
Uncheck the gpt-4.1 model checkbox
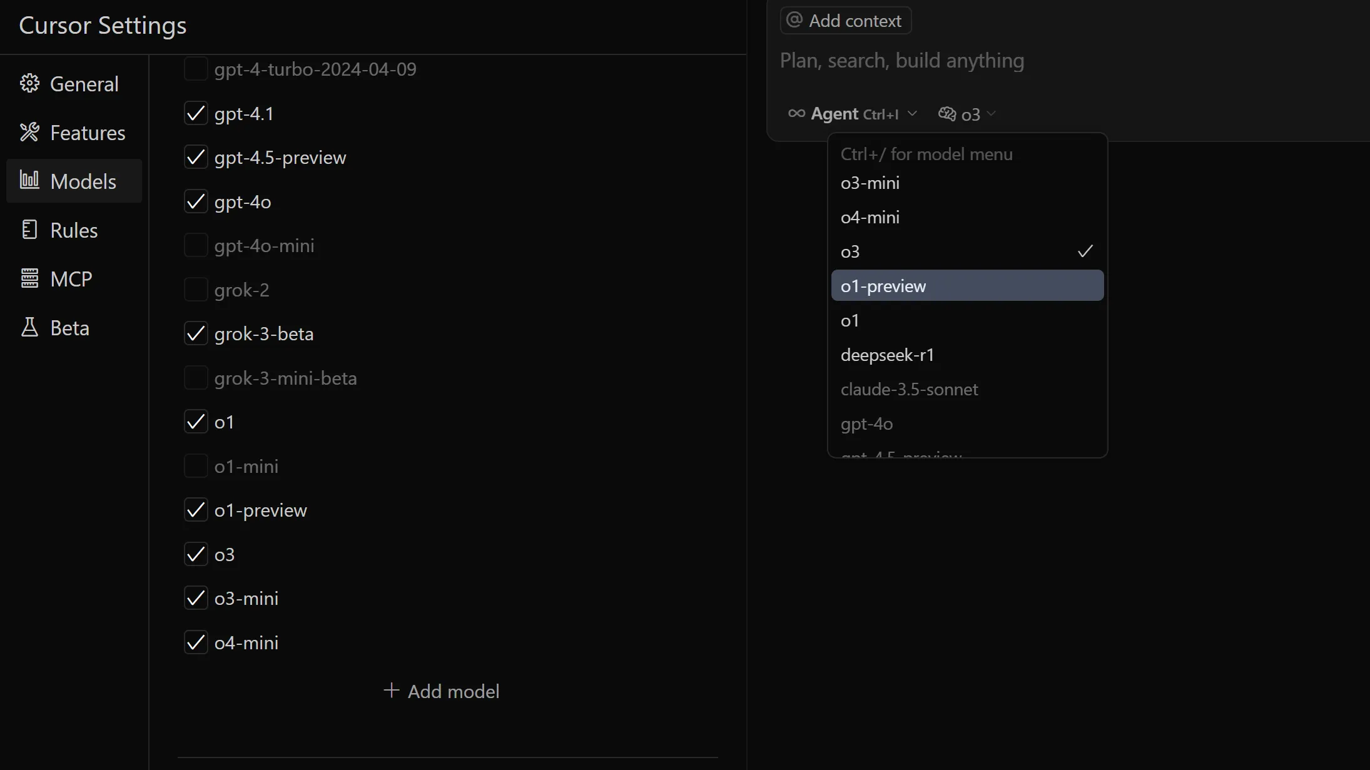(x=196, y=114)
